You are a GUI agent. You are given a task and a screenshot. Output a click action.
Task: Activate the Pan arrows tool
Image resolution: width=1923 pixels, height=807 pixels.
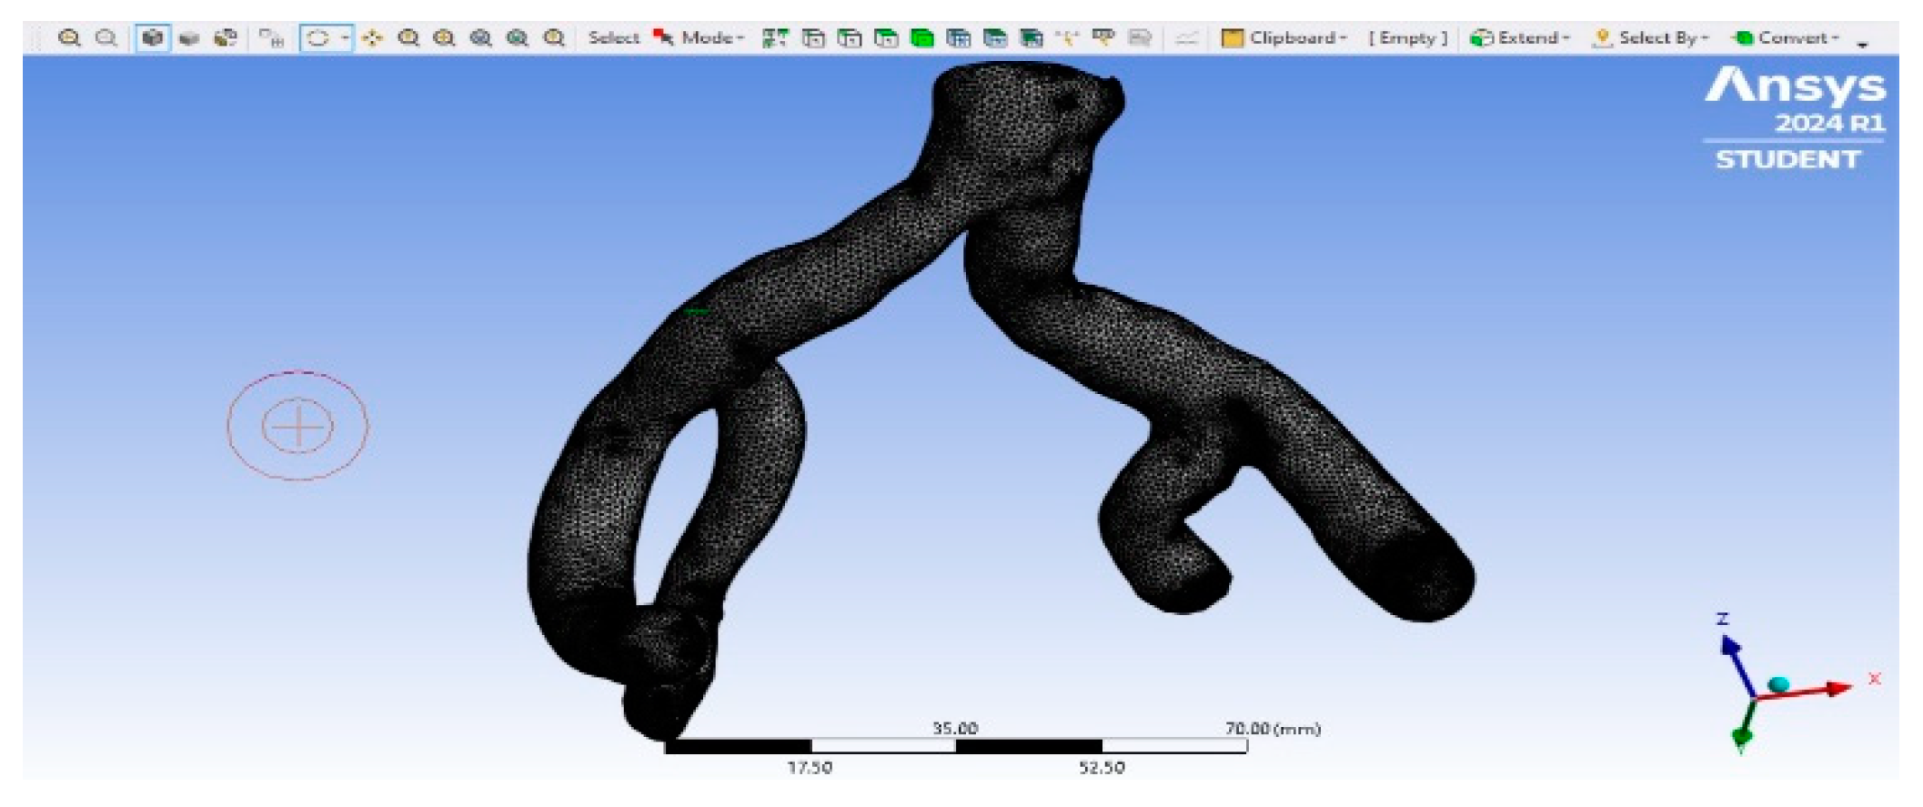(x=372, y=38)
